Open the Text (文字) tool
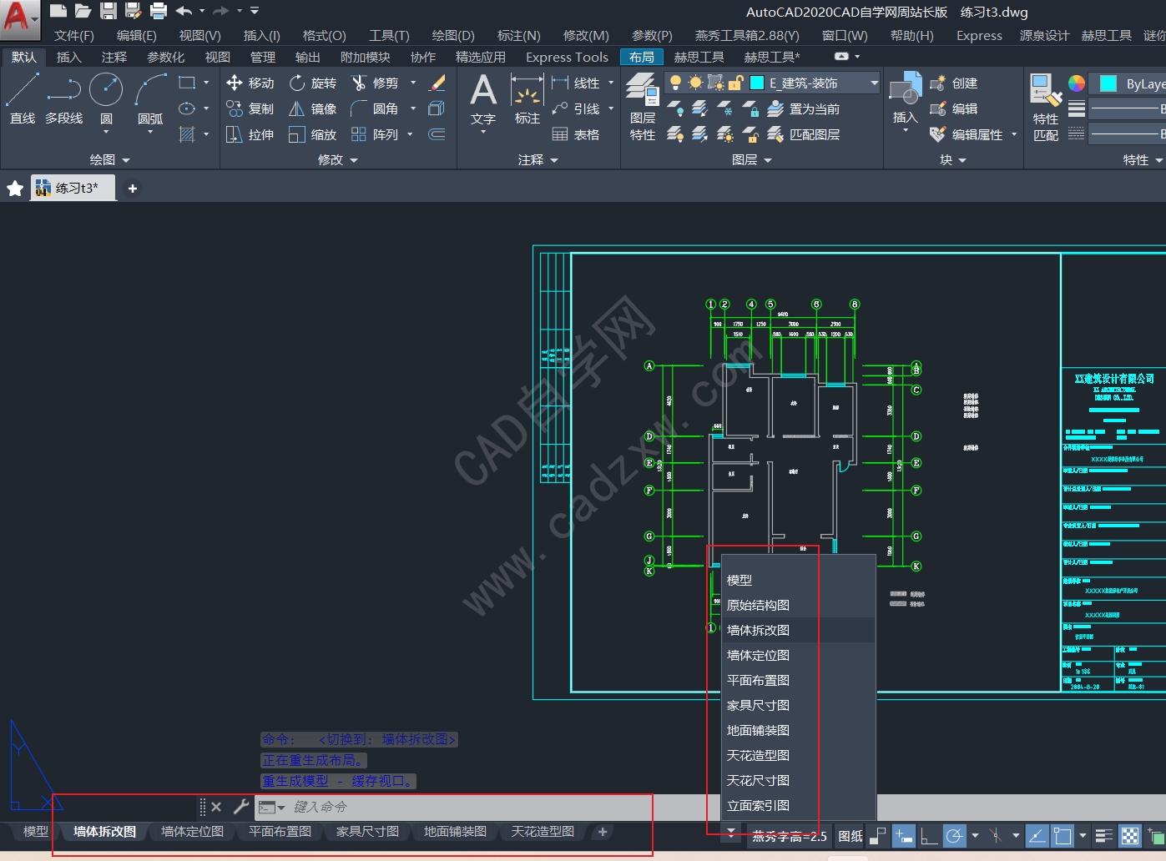This screenshot has height=861, width=1166. point(483,98)
